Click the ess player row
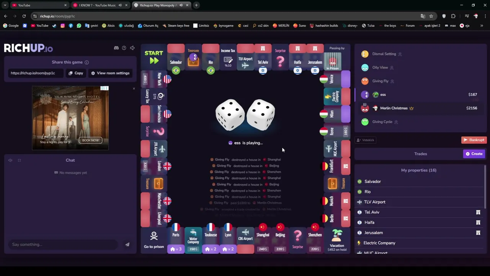This screenshot has width=490, height=276. point(420,94)
